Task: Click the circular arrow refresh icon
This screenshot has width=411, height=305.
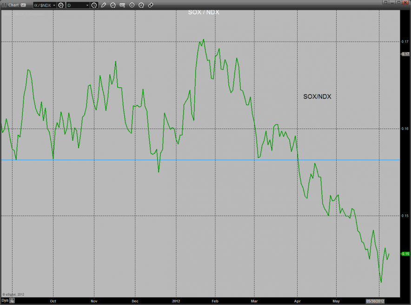Action: (113, 5)
